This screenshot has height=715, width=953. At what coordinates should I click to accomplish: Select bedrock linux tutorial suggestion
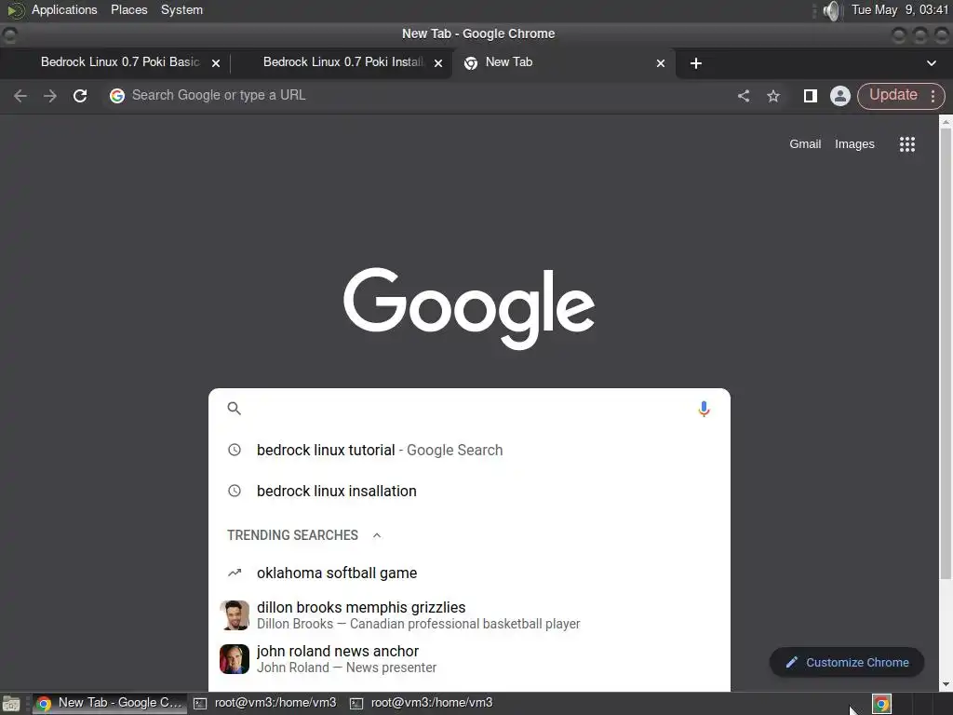(x=469, y=450)
